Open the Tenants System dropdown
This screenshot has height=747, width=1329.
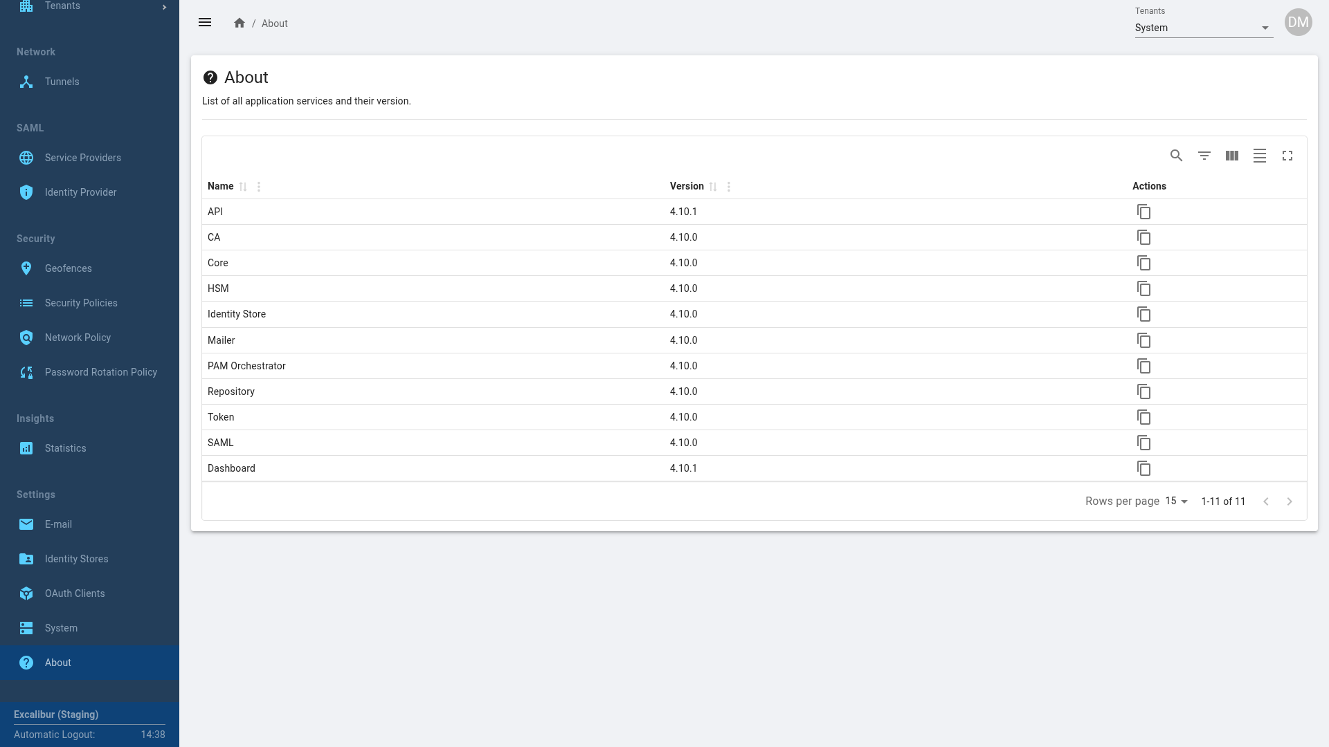[x=1203, y=28]
